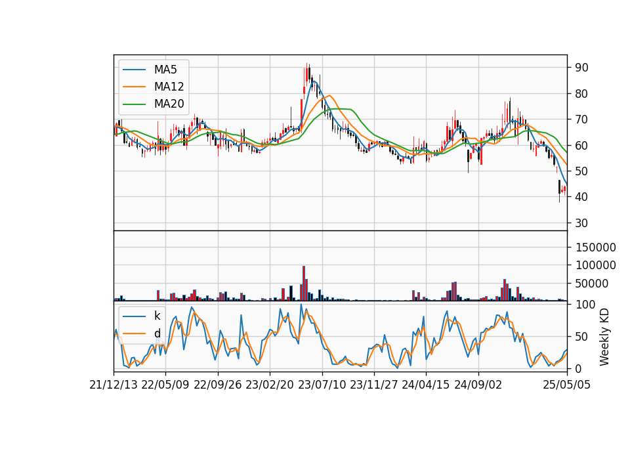Click the 150000 volume axis label
Viewport: 630px width, 453px height.
[x=595, y=248]
